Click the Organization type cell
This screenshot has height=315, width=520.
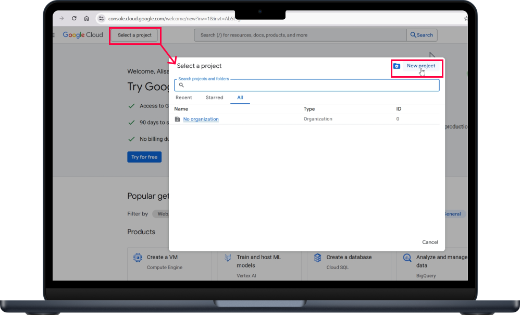tap(318, 119)
